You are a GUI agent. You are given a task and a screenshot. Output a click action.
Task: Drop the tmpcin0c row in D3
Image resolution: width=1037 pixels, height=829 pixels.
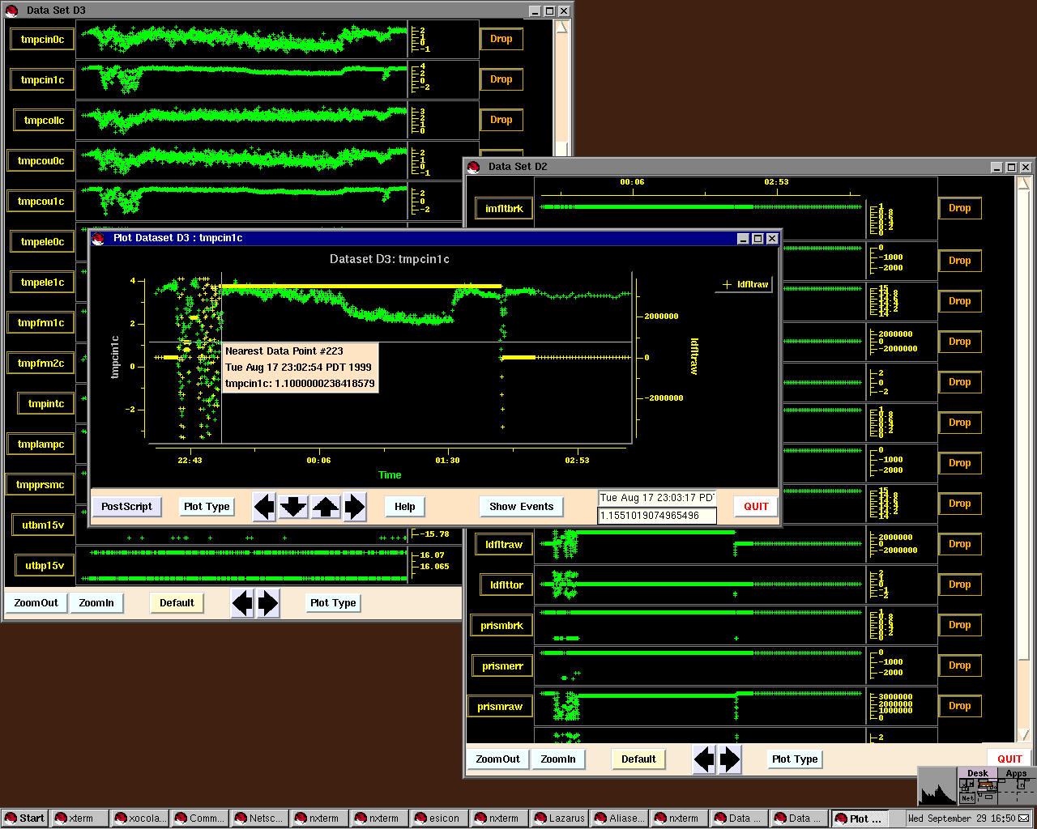tap(501, 39)
